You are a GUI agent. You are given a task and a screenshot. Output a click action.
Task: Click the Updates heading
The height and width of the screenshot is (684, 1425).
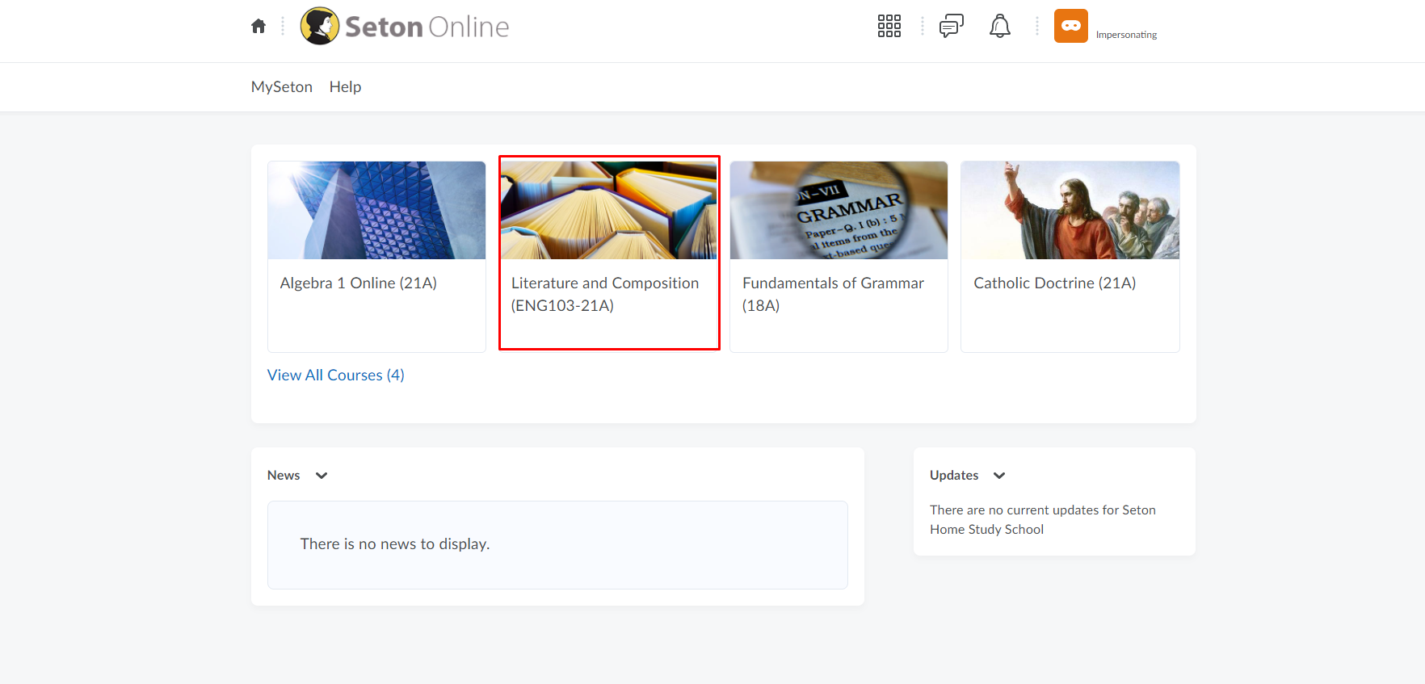coord(954,475)
